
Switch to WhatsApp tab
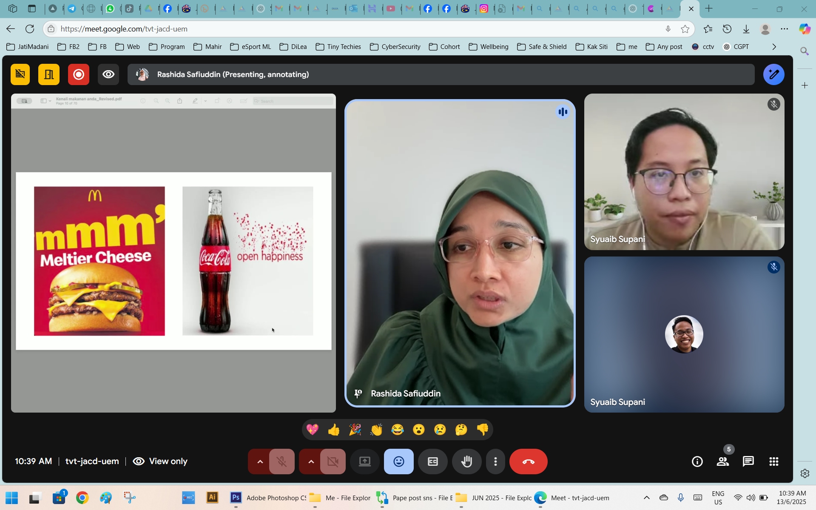pyautogui.click(x=110, y=9)
